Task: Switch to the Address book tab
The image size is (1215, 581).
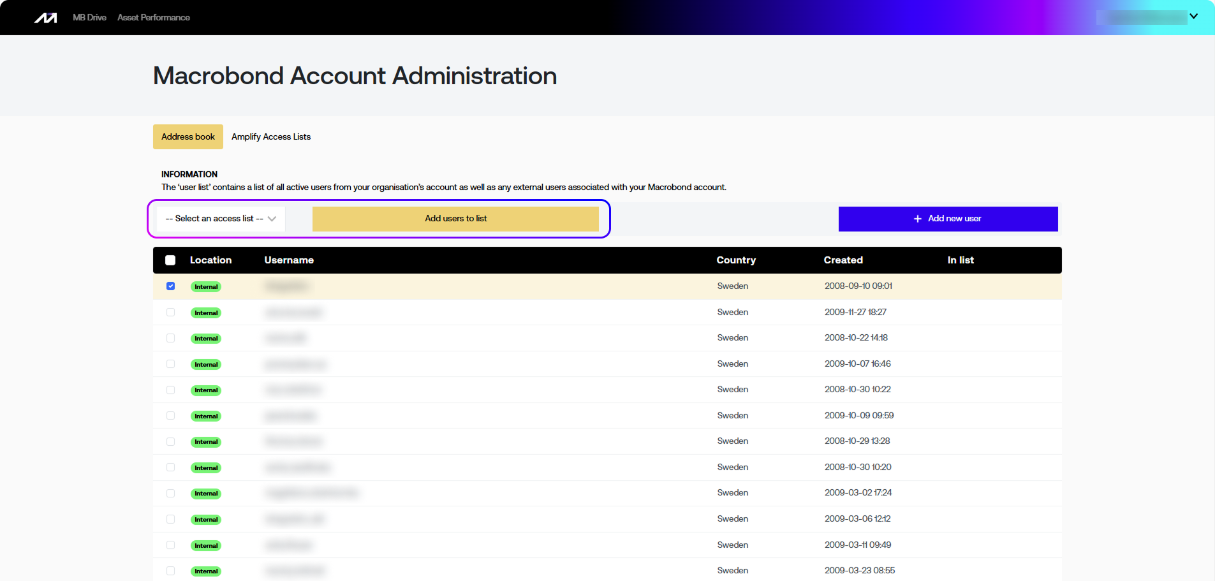Action: click(188, 137)
